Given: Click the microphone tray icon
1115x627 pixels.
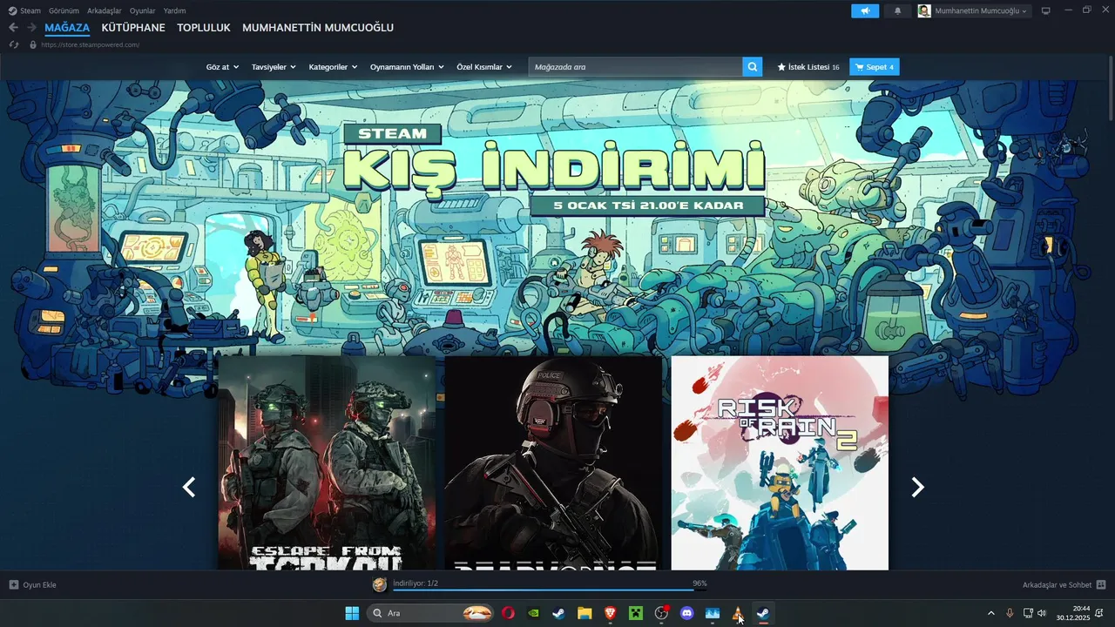Looking at the screenshot, I should coord(1010,613).
